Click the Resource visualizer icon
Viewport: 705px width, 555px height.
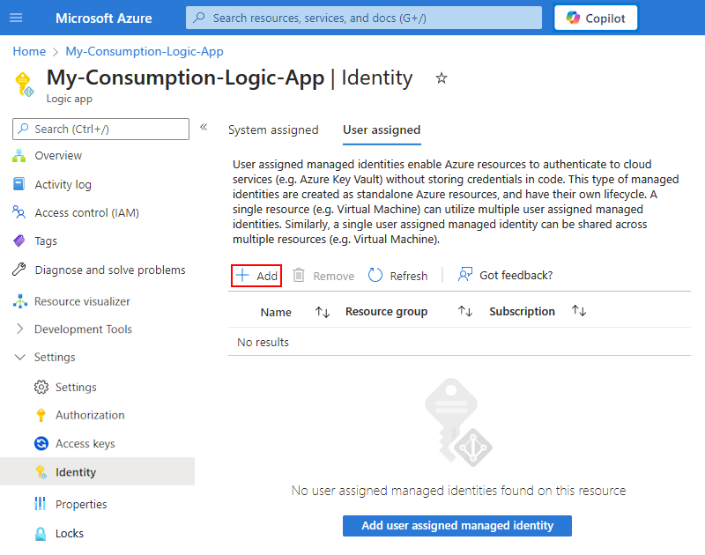click(x=19, y=301)
